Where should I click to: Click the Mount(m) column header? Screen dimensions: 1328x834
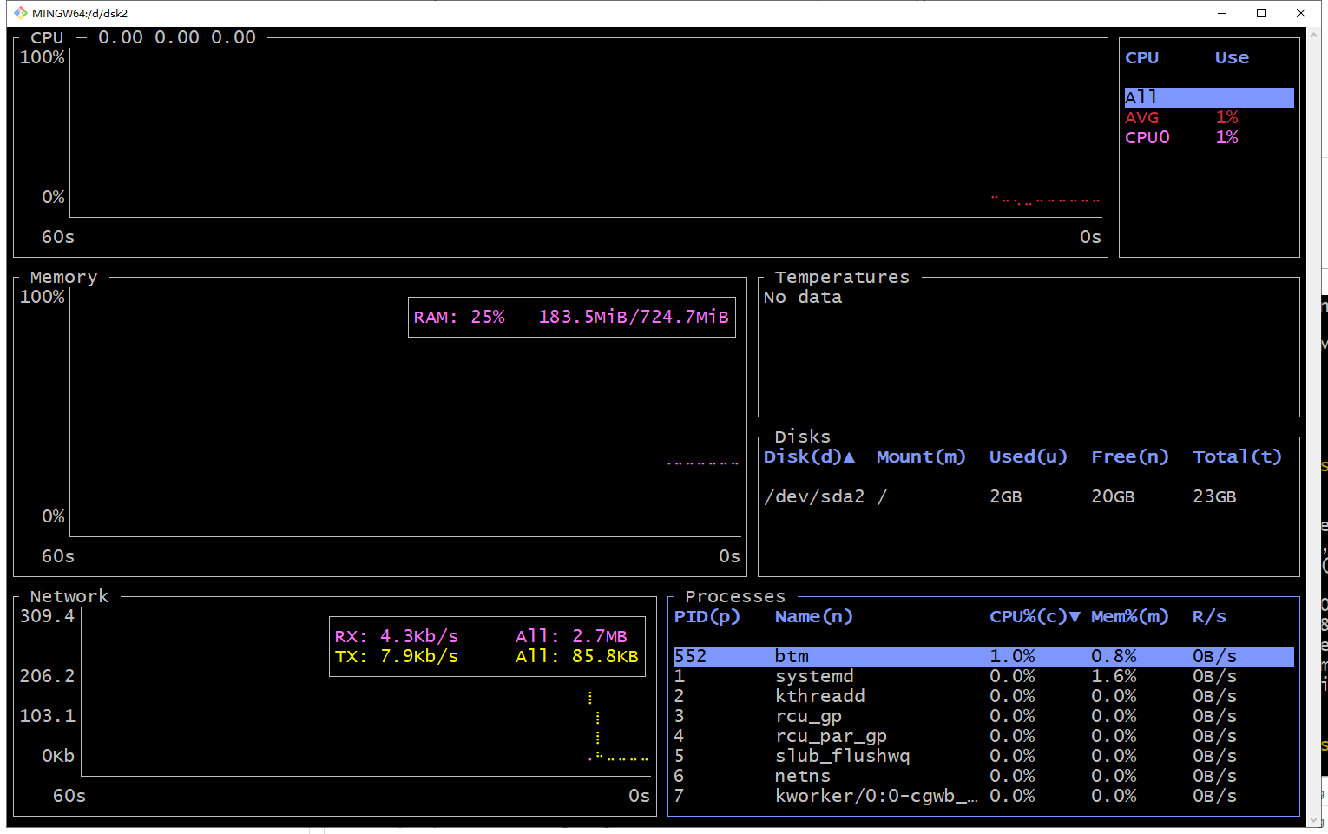pyautogui.click(x=920, y=456)
